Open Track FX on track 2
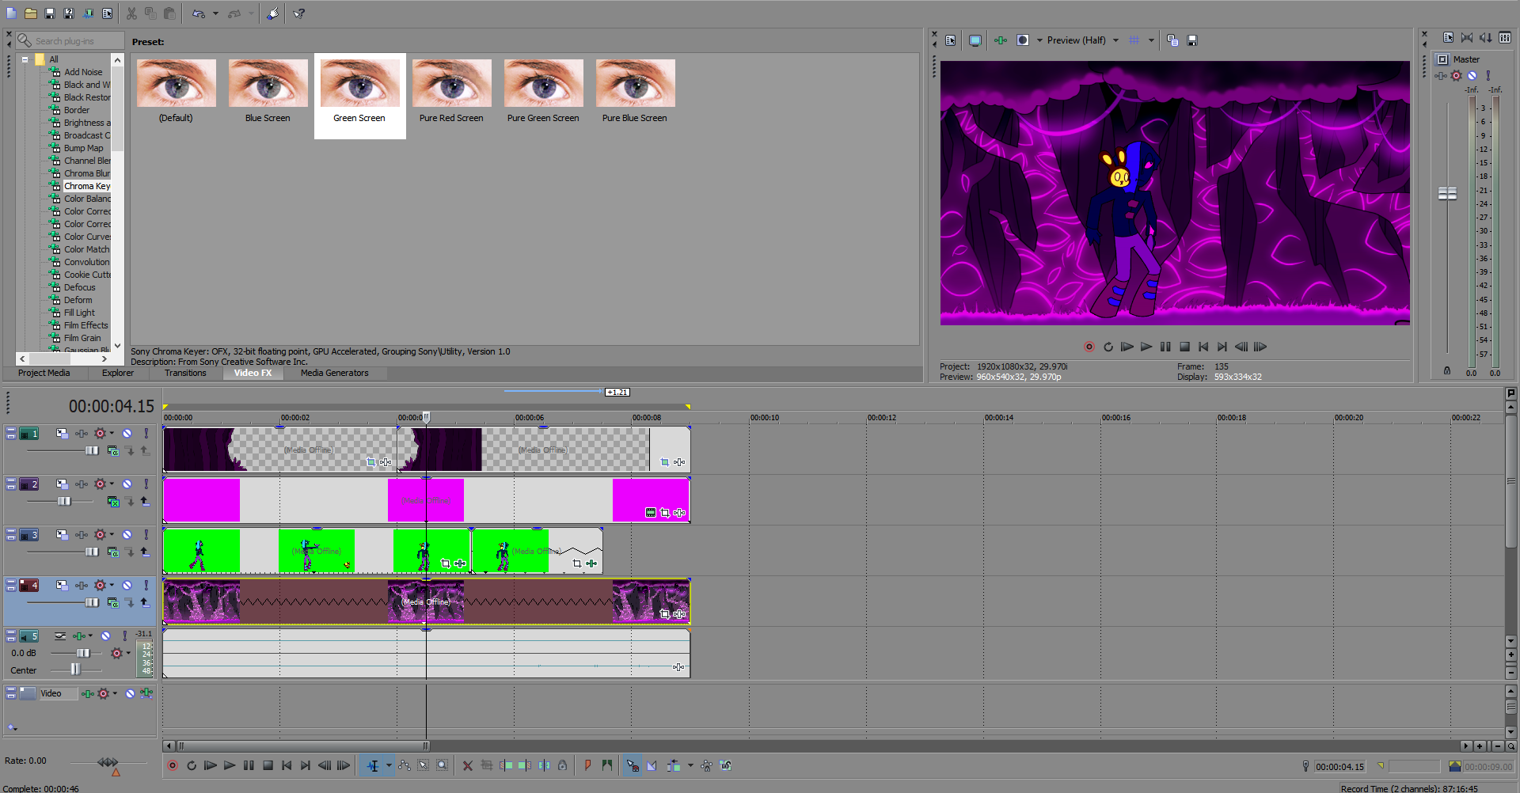Image resolution: width=1520 pixels, height=793 pixels. pos(82,484)
